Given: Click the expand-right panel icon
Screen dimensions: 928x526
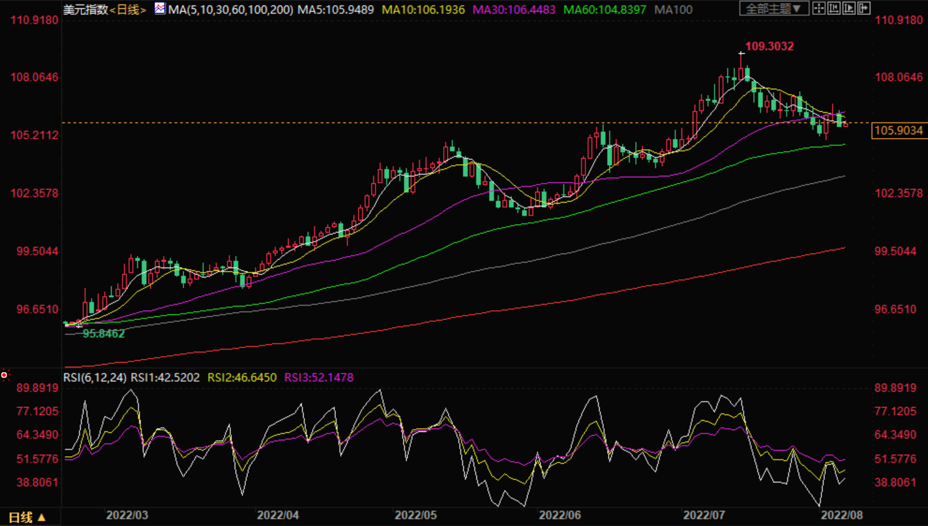Looking at the screenshot, I should [864, 8].
